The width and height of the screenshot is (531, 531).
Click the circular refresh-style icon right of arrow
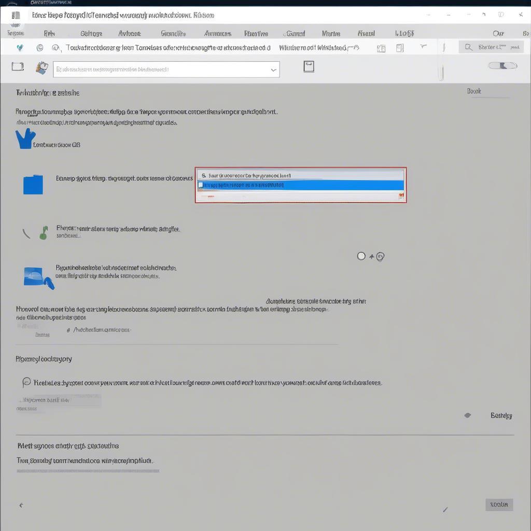point(380,257)
